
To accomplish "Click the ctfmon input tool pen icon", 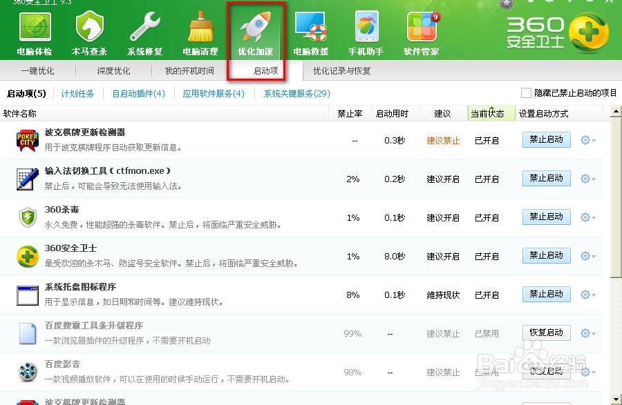I will (28, 179).
